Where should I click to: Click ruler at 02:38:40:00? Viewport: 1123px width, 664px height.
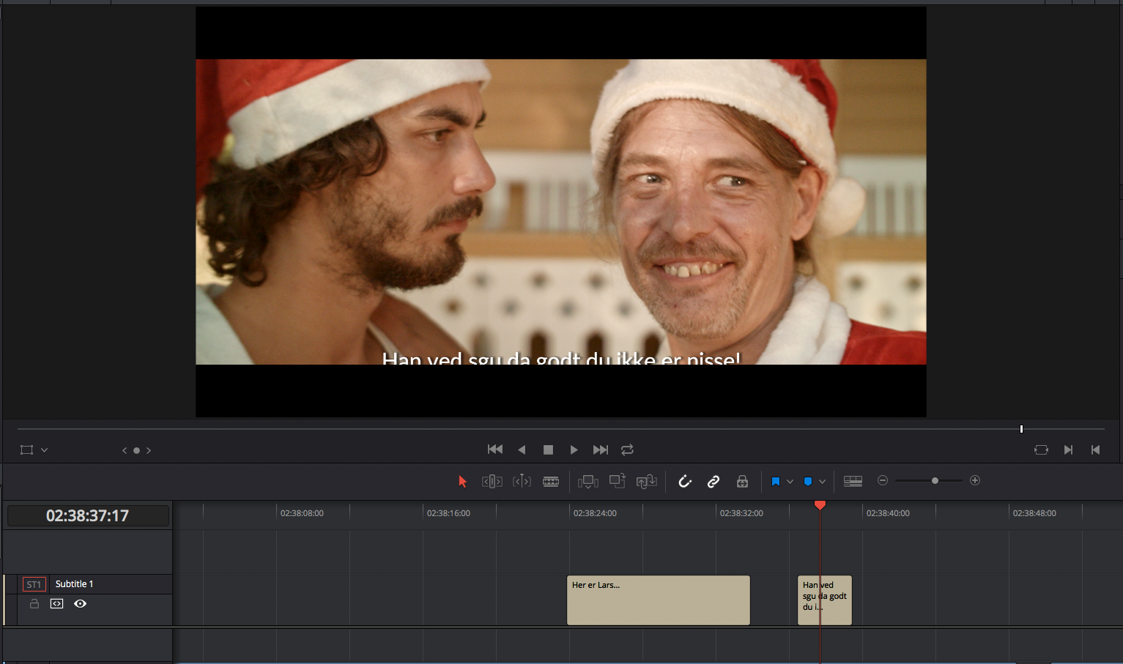pyautogui.click(x=888, y=513)
